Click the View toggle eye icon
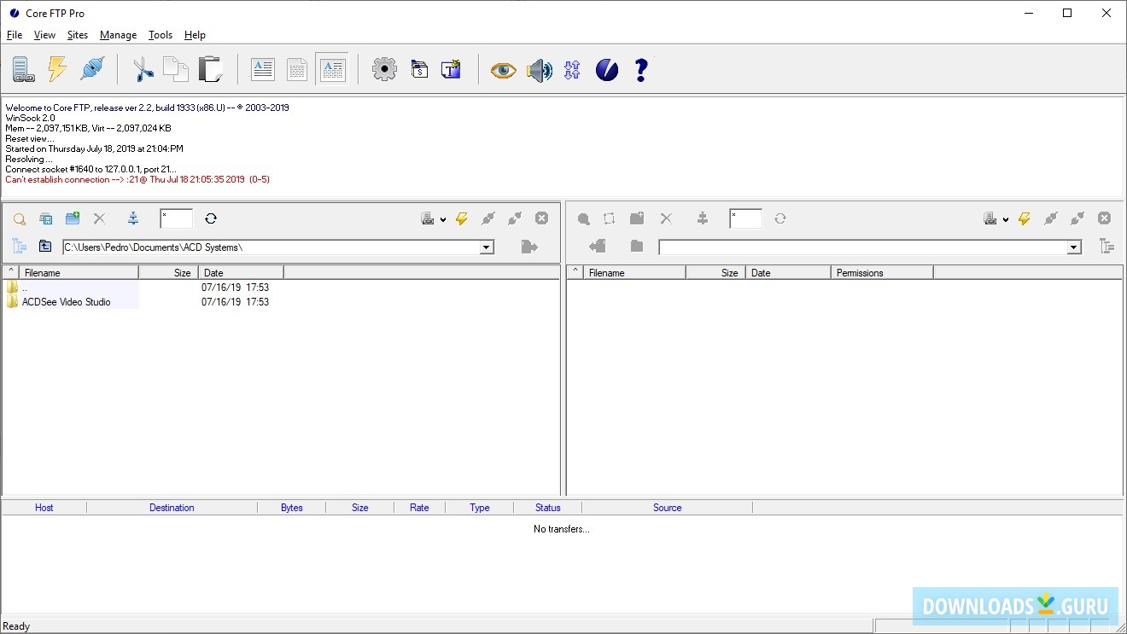 (503, 70)
